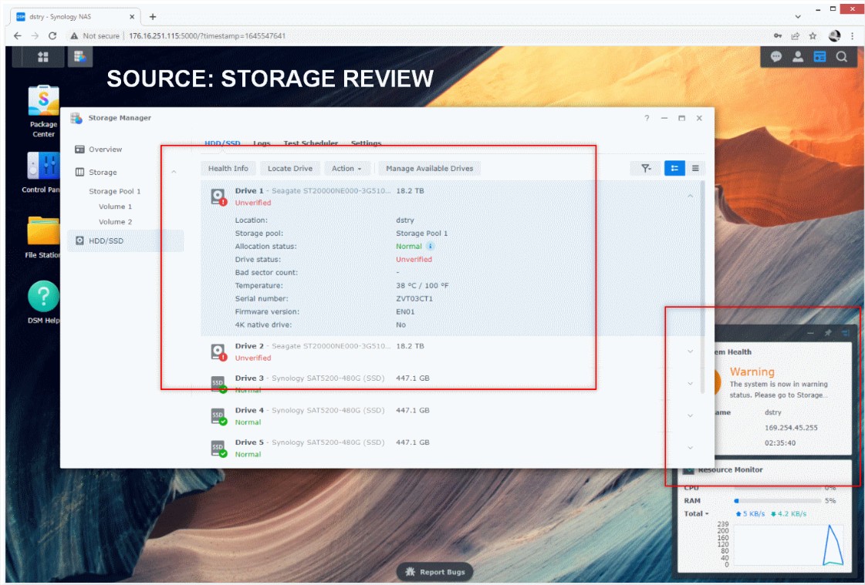
Task: Switch to the compact list view toggle
Action: click(695, 168)
